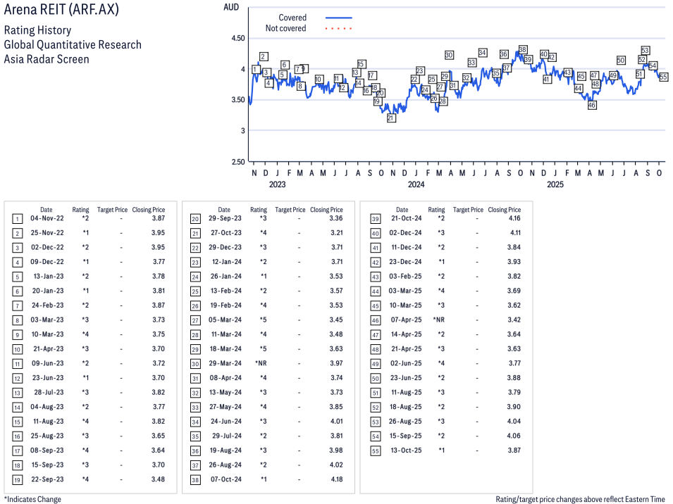Screen dimensions: 673x504
Task: Click the blue Covered legend line
Action: point(338,18)
